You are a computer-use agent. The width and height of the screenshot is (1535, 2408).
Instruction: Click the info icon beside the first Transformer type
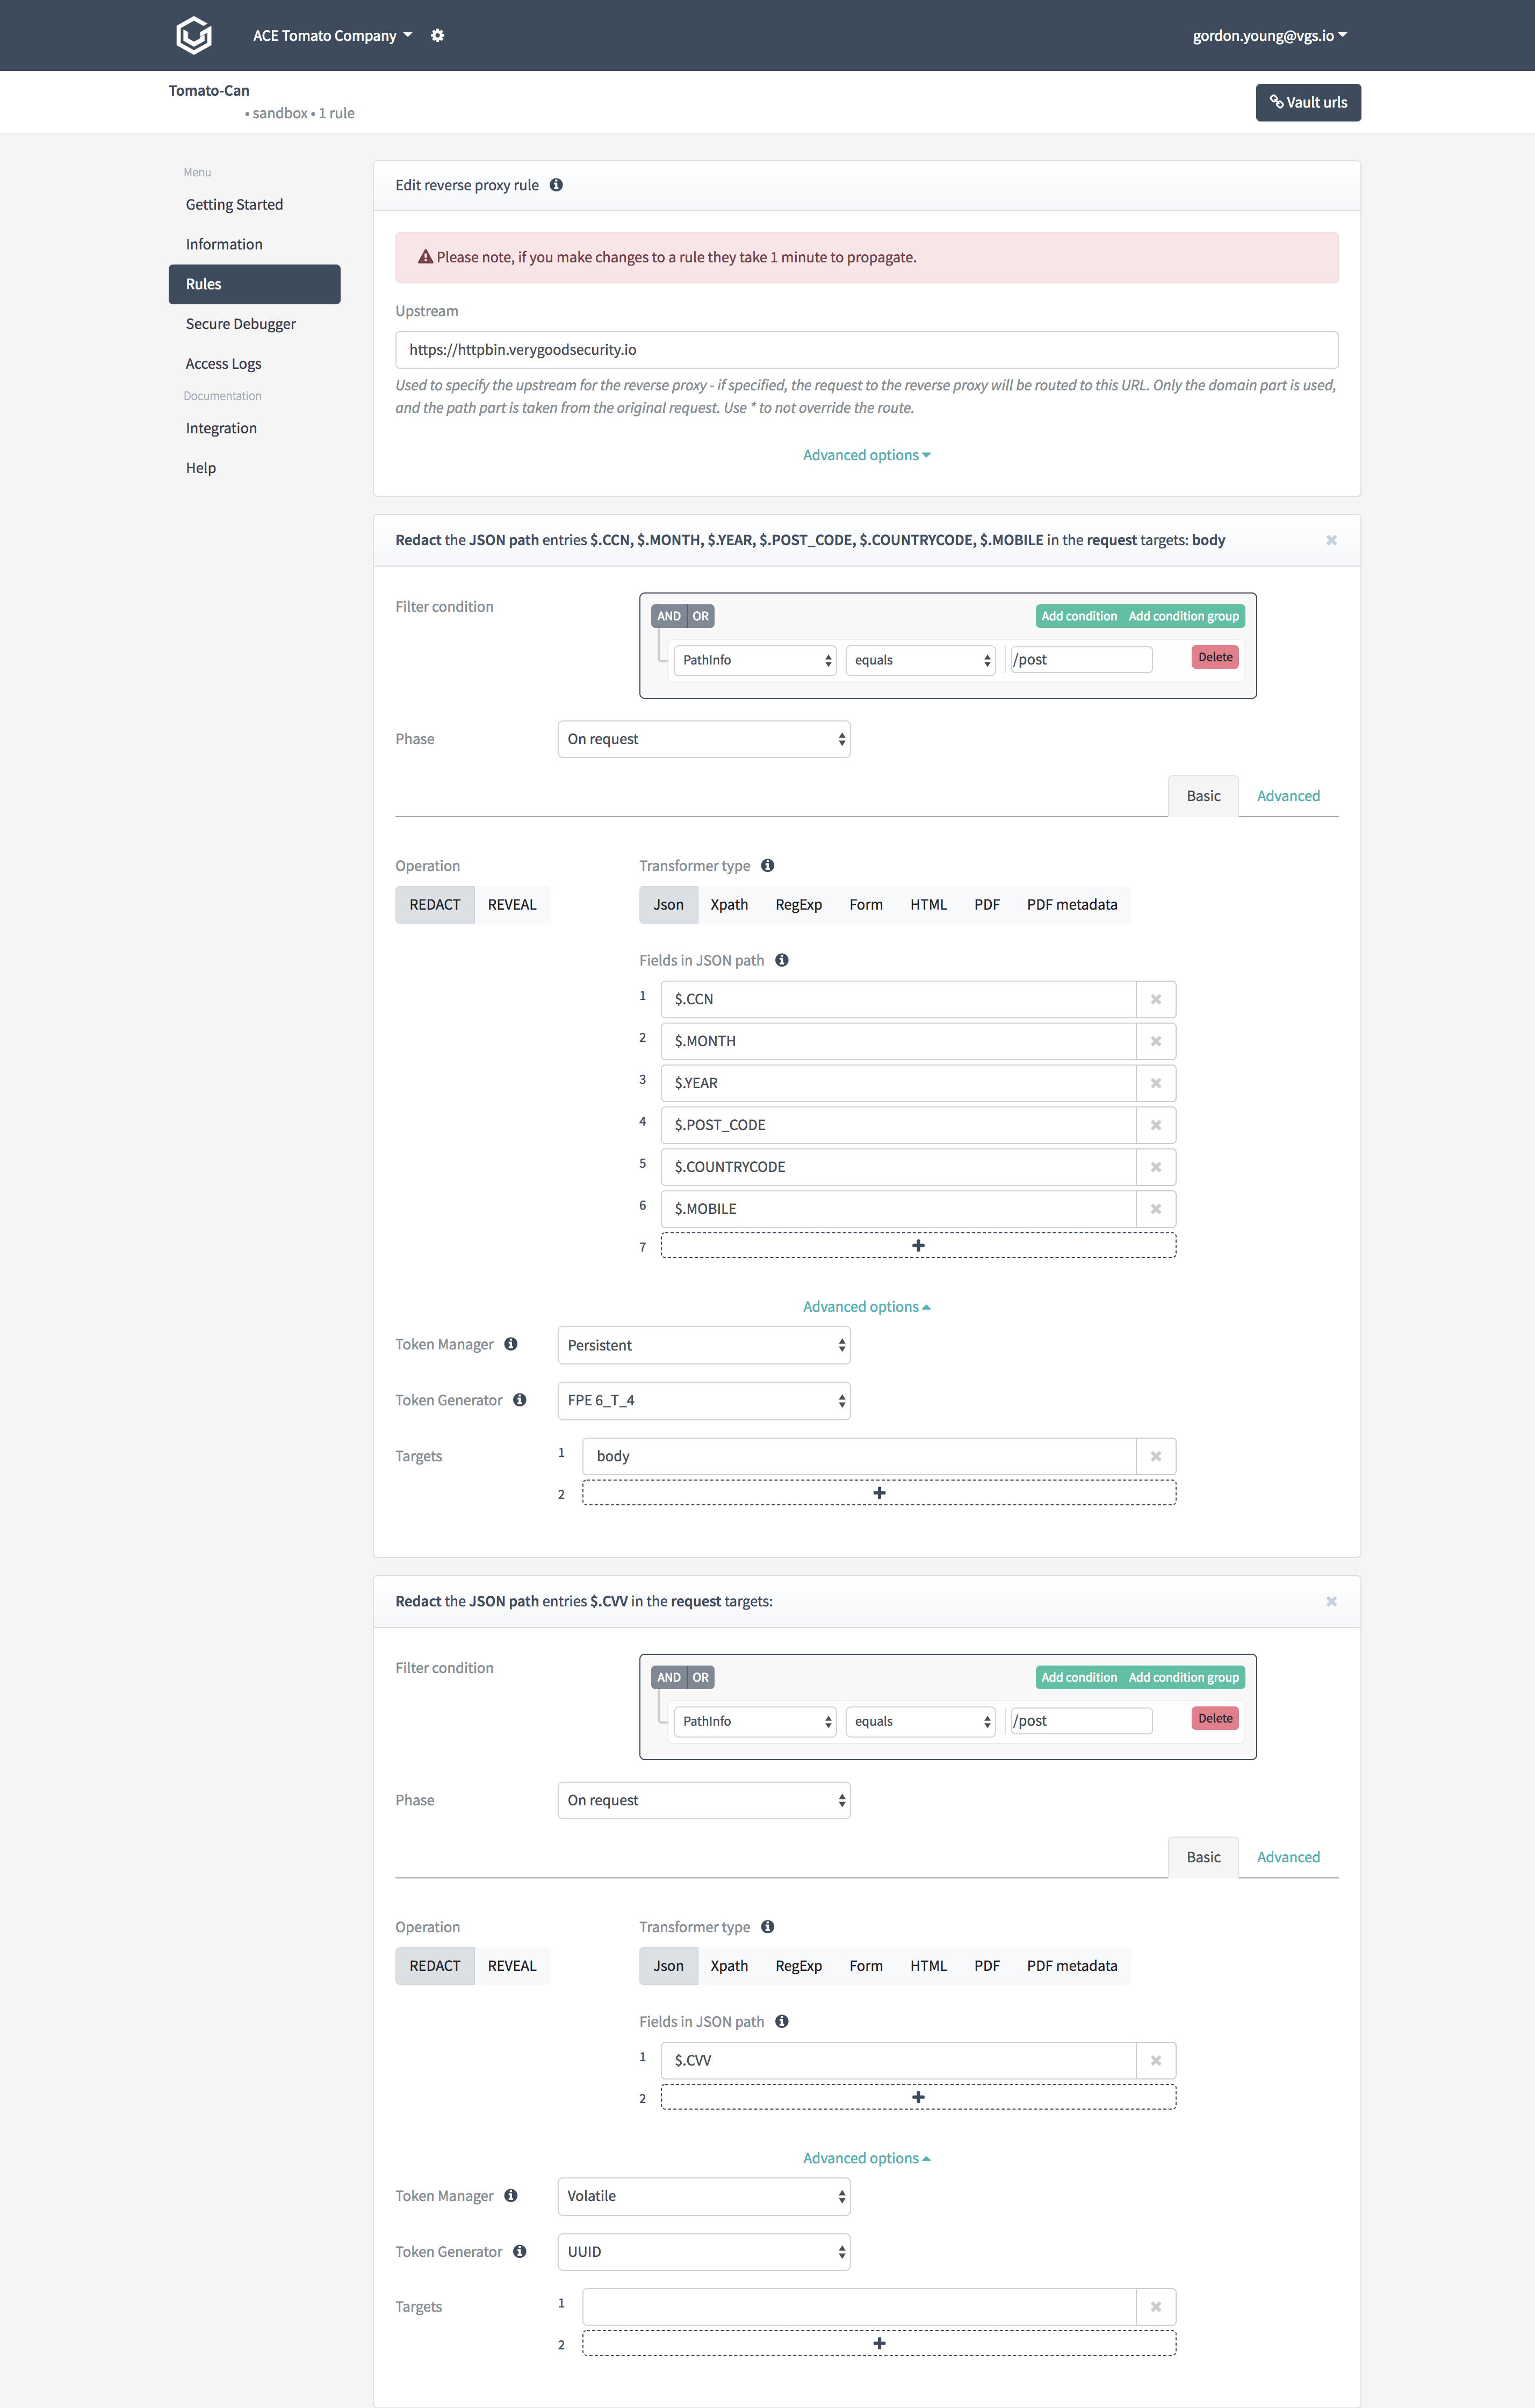click(x=767, y=865)
